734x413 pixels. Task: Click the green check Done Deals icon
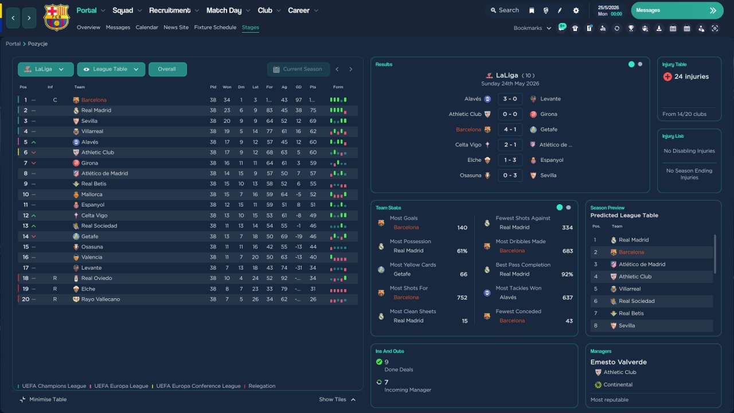(x=378, y=362)
